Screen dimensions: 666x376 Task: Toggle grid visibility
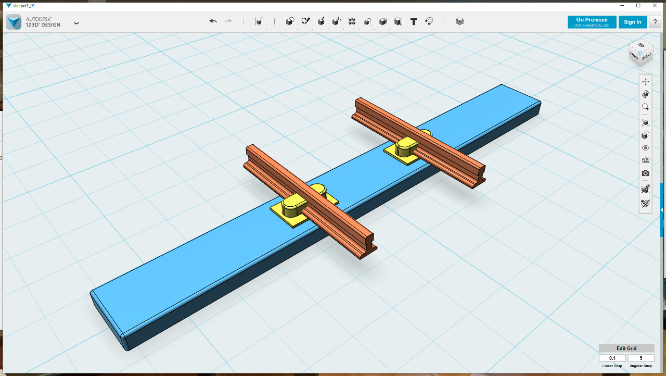pos(646,160)
